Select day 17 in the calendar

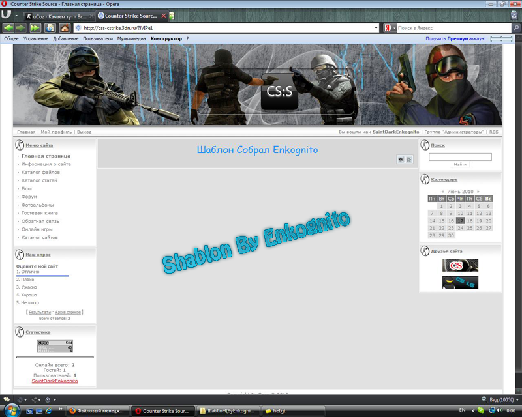point(460,221)
